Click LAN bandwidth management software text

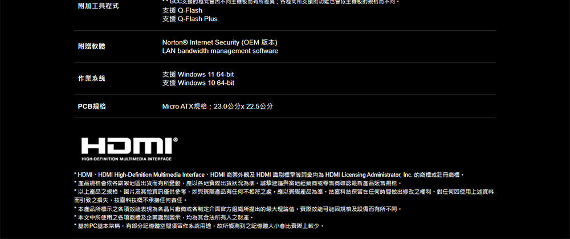pos(220,51)
